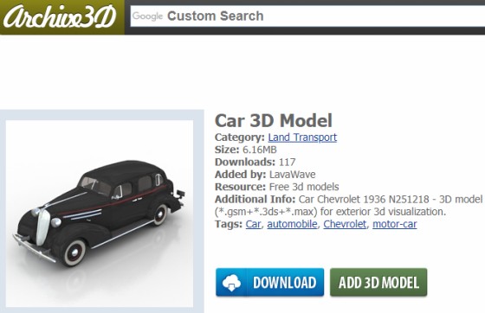Click the blue DOWNLOAD button
485x313 pixels.
coord(269,283)
